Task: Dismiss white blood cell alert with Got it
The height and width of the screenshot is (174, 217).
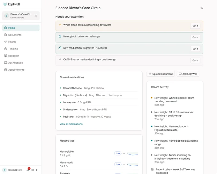Action: [x=195, y=26]
